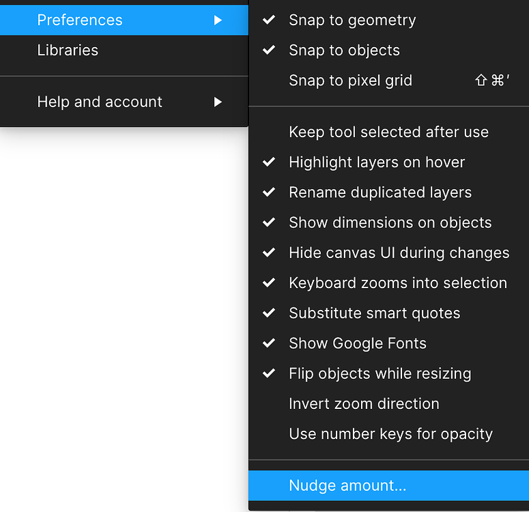This screenshot has width=529, height=512.
Task: Enable Keep tool selected after use
Action: 388,132
